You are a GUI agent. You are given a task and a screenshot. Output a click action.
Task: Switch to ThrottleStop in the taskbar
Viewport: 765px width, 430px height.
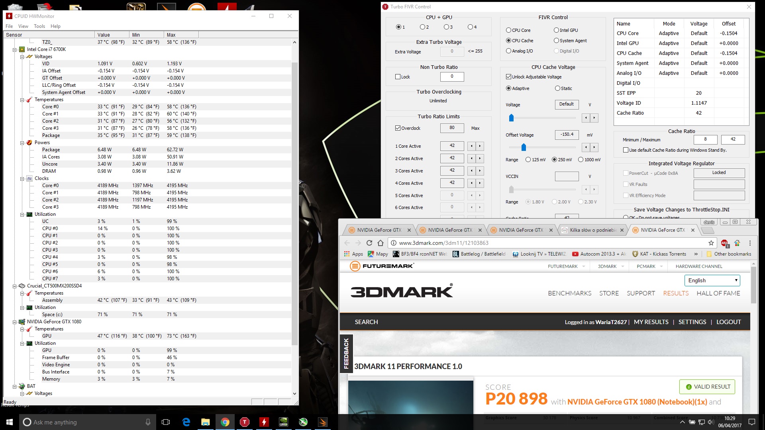245,422
